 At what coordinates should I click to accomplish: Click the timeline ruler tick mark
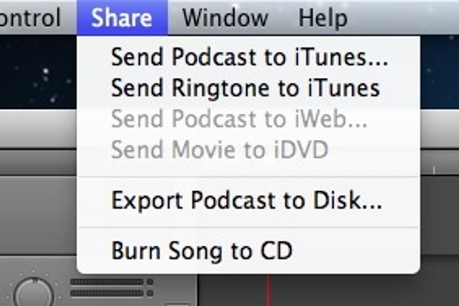[434, 170]
